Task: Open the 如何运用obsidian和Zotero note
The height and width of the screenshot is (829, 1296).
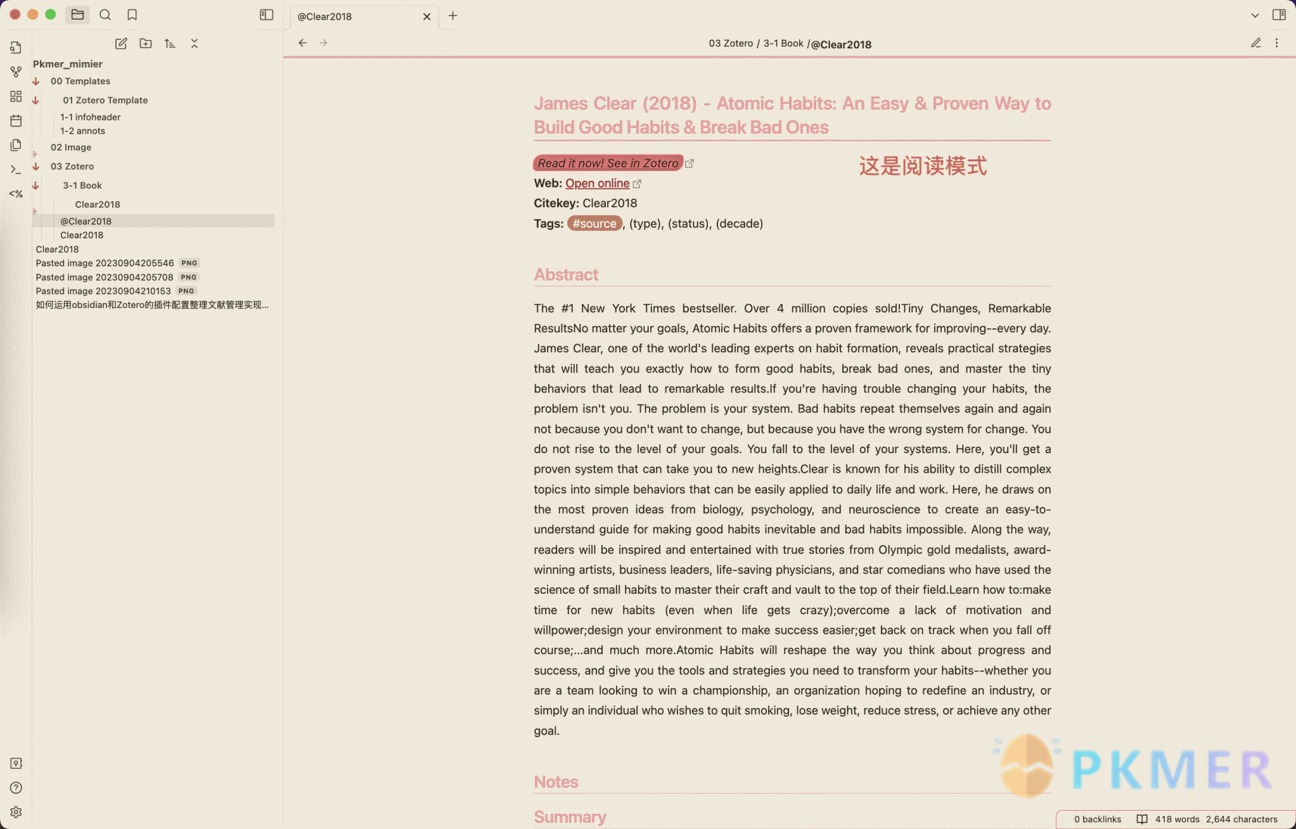Action: click(152, 305)
